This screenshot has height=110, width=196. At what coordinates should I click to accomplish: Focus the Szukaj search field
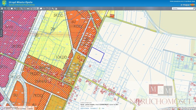click(182, 9)
